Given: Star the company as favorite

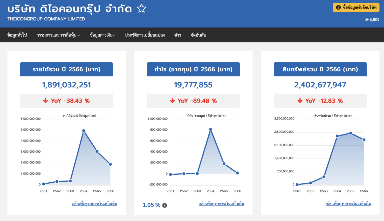Looking at the screenshot, I should [142, 9].
